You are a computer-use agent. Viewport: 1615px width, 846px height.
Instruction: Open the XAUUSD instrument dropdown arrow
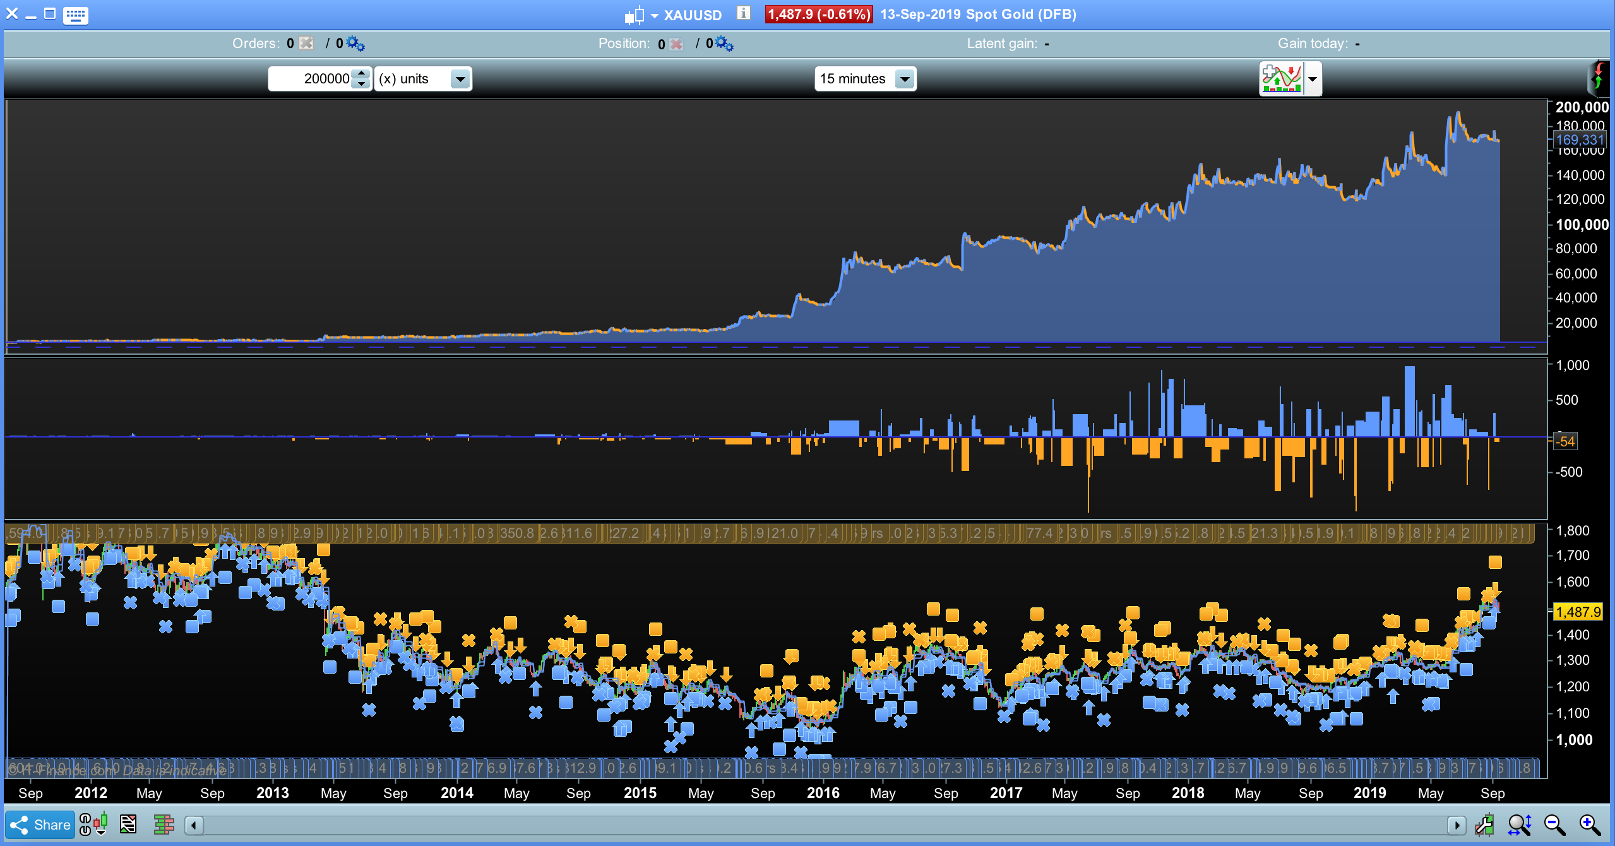tap(655, 15)
